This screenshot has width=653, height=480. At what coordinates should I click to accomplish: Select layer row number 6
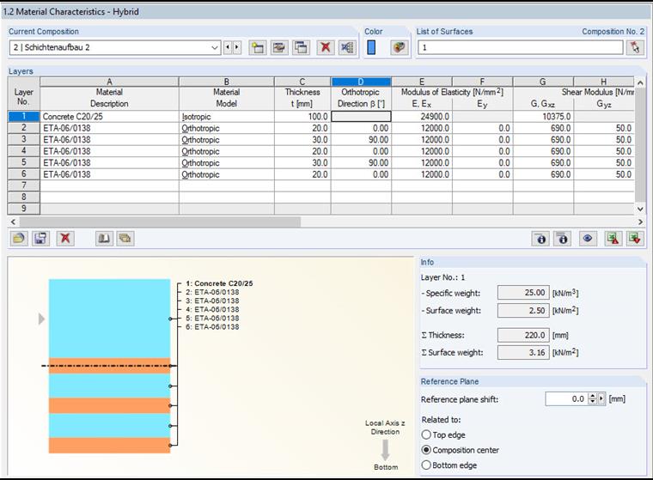point(24,174)
